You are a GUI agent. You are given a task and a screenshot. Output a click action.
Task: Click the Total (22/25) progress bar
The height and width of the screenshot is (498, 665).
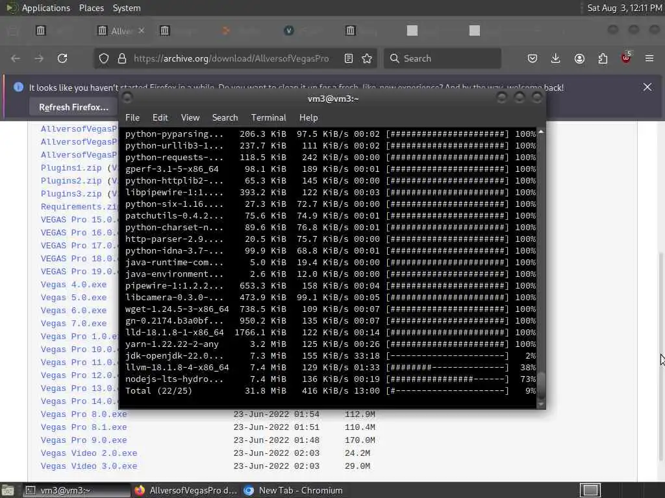click(447, 391)
